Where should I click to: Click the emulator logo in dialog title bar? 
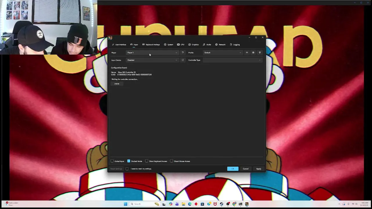click(x=110, y=38)
